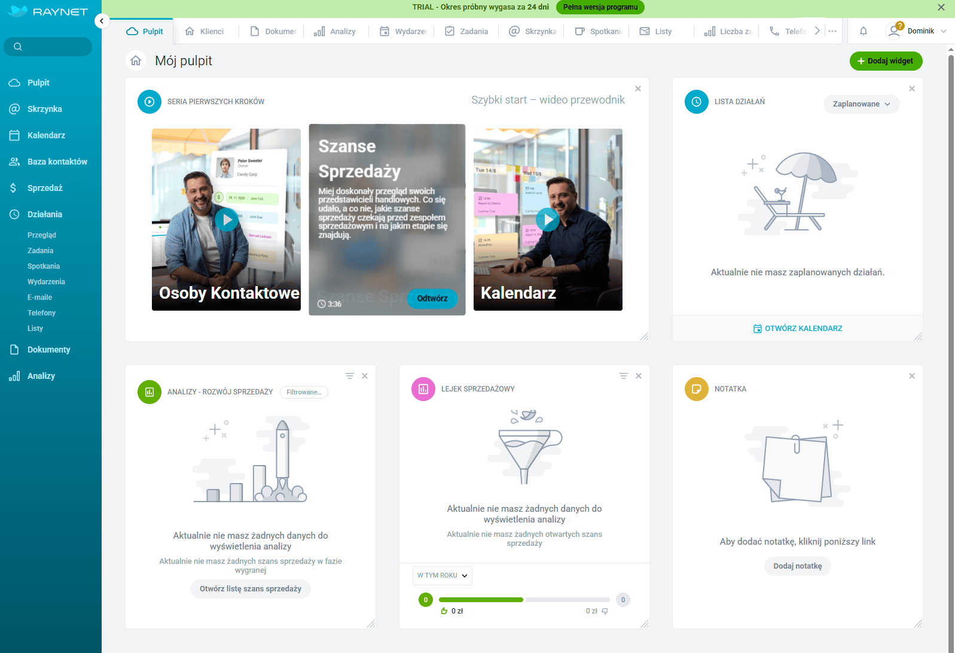Viewport: 955px width, 653px height.
Task: Open filter menu on Lejek sprzedażowy widget
Action: pos(623,376)
